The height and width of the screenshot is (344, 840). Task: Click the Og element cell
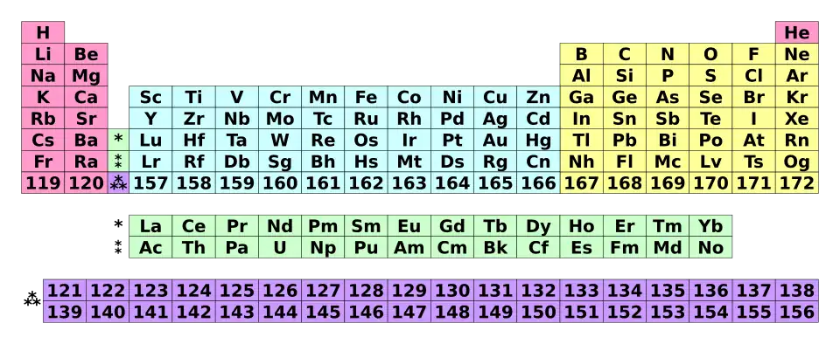pyautogui.click(x=797, y=162)
